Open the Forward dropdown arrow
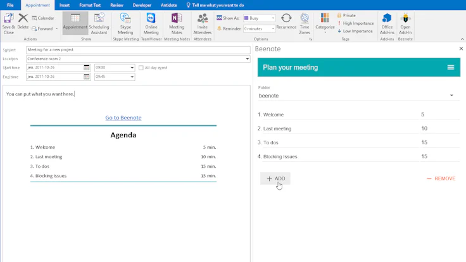This screenshot has width=466, height=262. (x=57, y=28)
